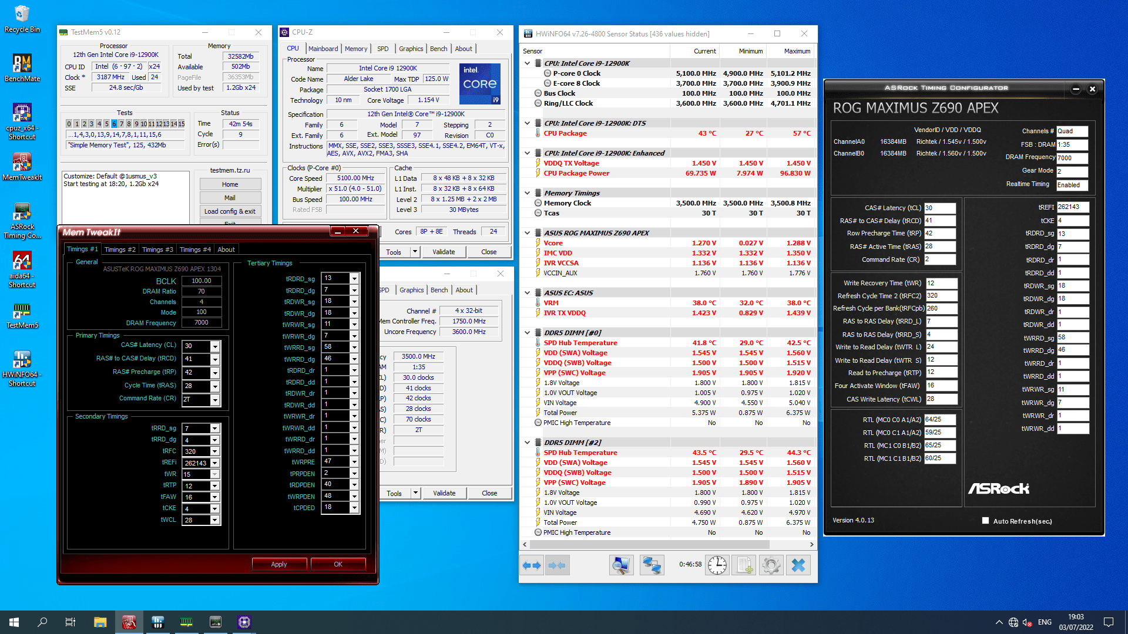Click Validate button in top CPU-Z
1128x634 pixels.
click(x=444, y=252)
